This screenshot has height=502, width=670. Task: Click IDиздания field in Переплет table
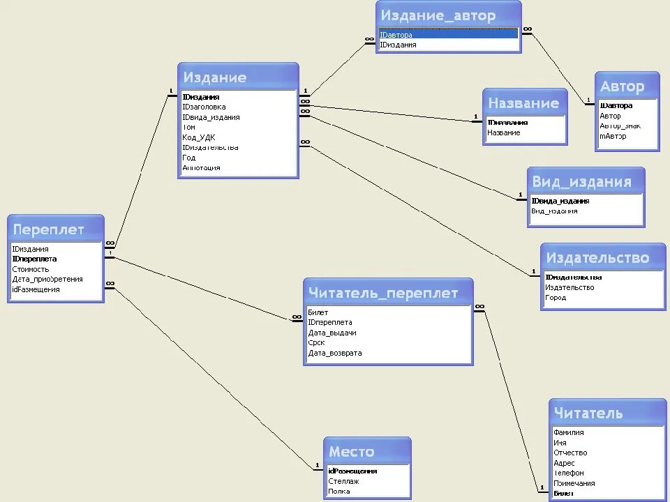pyautogui.click(x=56, y=249)
